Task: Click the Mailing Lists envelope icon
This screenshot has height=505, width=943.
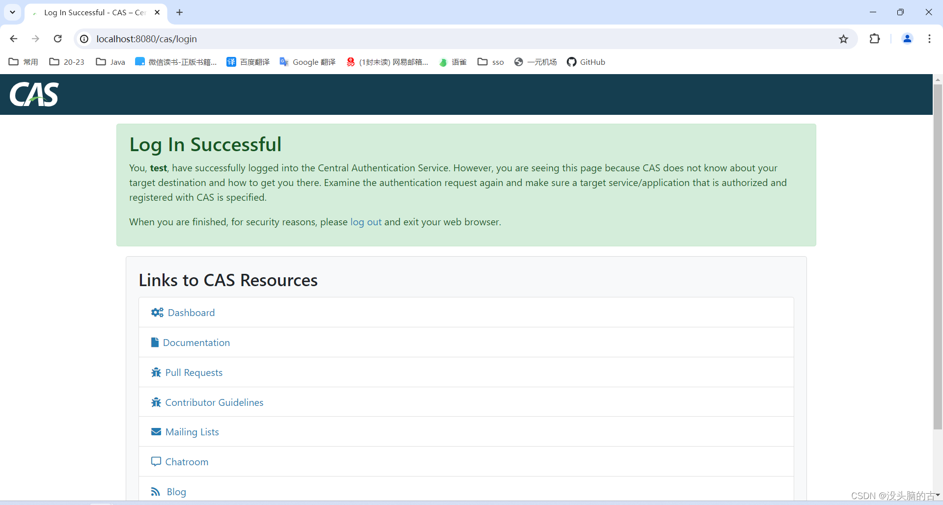Action: (156, 432)
